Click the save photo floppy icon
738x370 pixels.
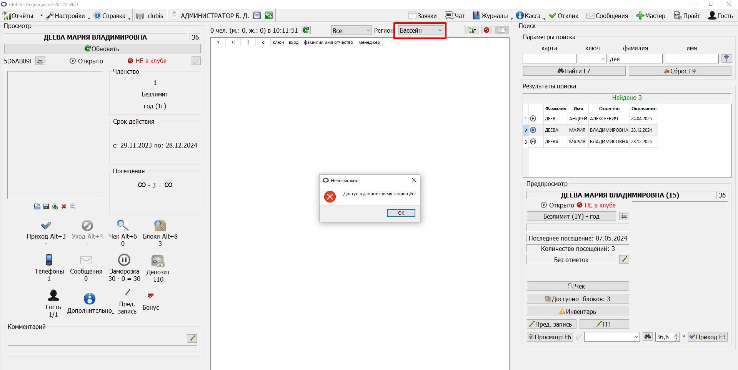click(x=46, y=207)
